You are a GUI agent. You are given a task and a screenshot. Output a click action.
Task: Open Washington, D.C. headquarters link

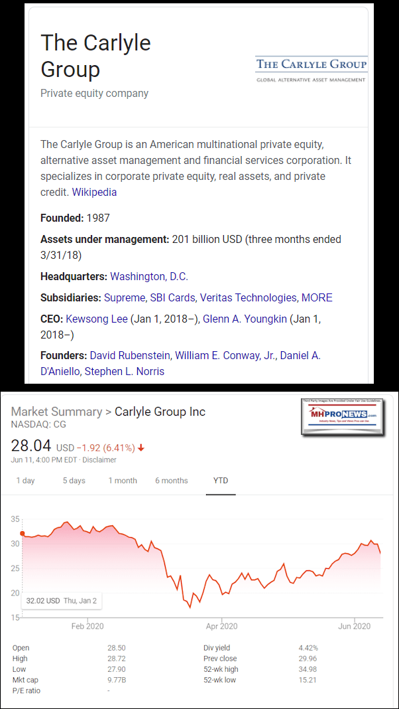(149, 276)
